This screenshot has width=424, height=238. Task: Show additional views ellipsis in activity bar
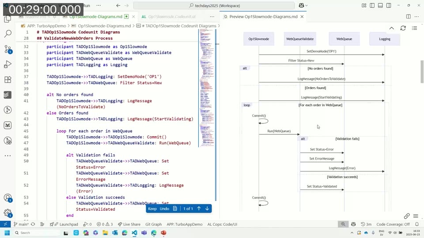click(8, 156)
